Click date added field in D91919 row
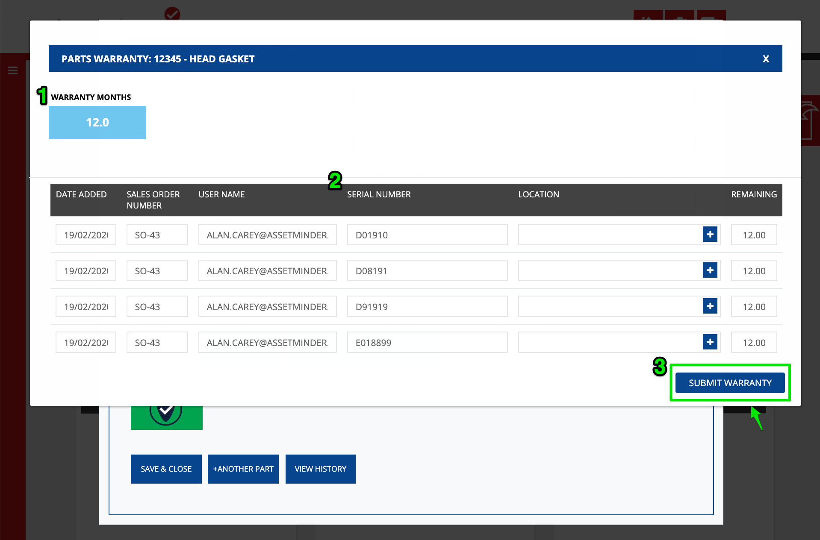Image resolution: width=820 pixels, height=540 pixels. (x=86, y=306)
